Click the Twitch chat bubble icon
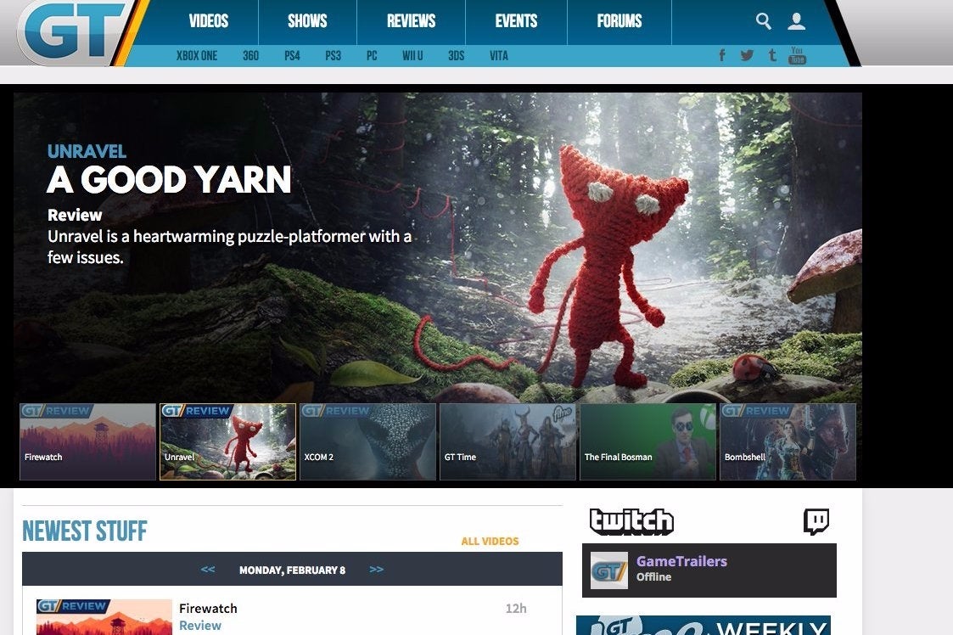 816,521
